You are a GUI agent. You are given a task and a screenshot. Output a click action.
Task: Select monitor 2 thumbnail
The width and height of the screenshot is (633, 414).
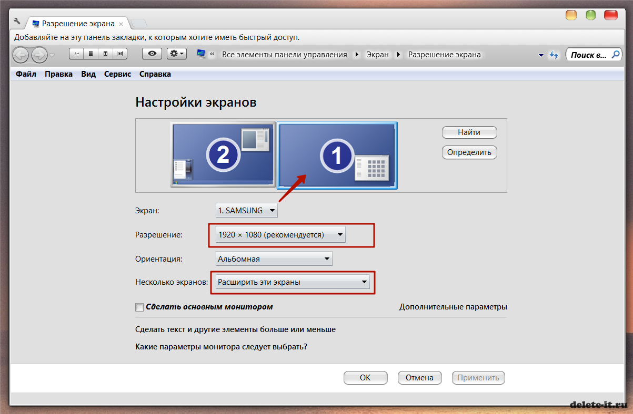click(223, 154)
